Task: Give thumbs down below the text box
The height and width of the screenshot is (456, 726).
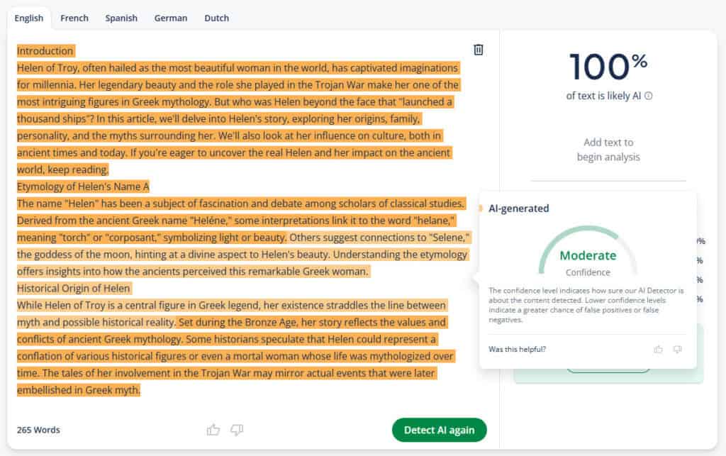Action: tap(237, 430)
